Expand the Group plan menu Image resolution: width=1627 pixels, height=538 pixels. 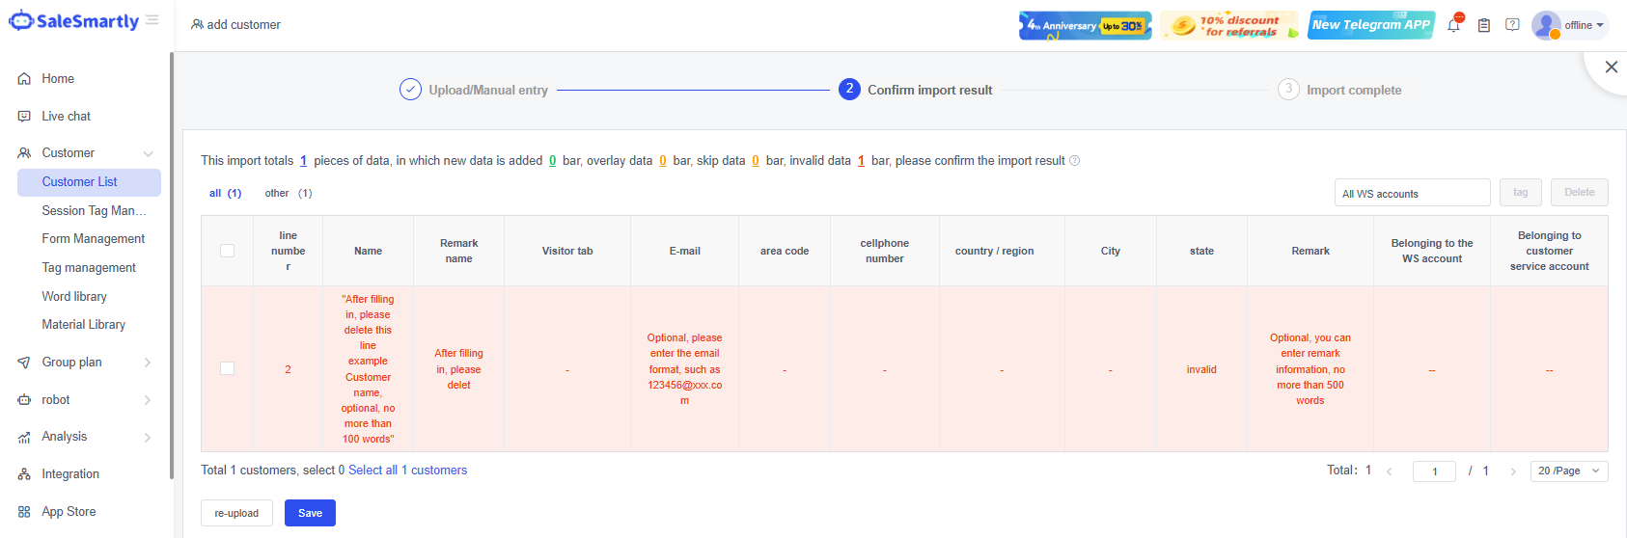tap(85, 363)
